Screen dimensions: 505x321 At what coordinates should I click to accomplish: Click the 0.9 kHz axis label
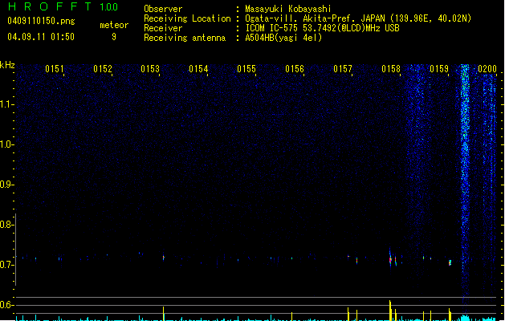pyautogui.click(x=6, y=185)
